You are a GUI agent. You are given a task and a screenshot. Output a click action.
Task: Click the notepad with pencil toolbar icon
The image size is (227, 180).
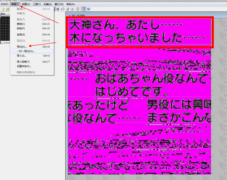pos(67,9)
